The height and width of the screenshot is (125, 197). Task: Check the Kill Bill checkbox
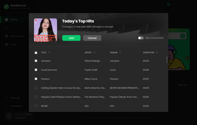[36, 106]
